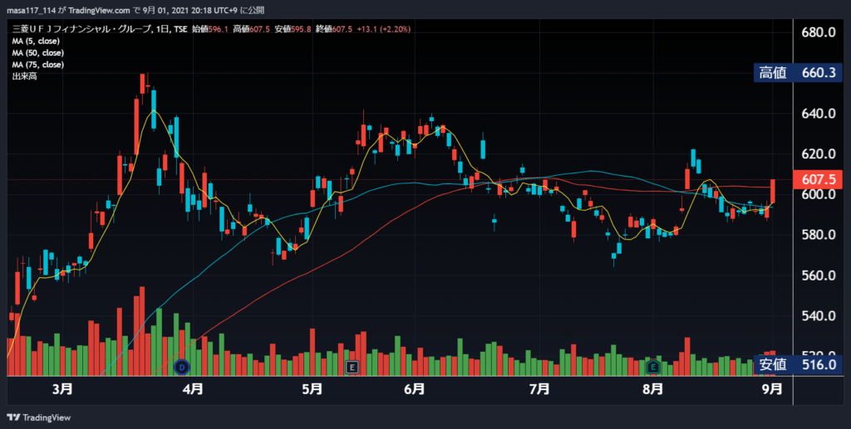This screenshot has width=851, height=429.
Task: Click the 680.0 price axis label
Action: pos(819,32)
